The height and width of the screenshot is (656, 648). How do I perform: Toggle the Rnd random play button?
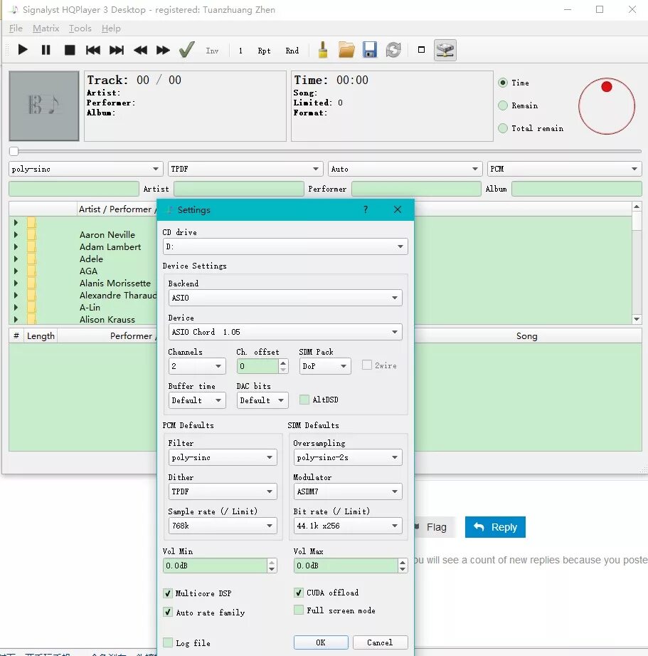[292, 51]
